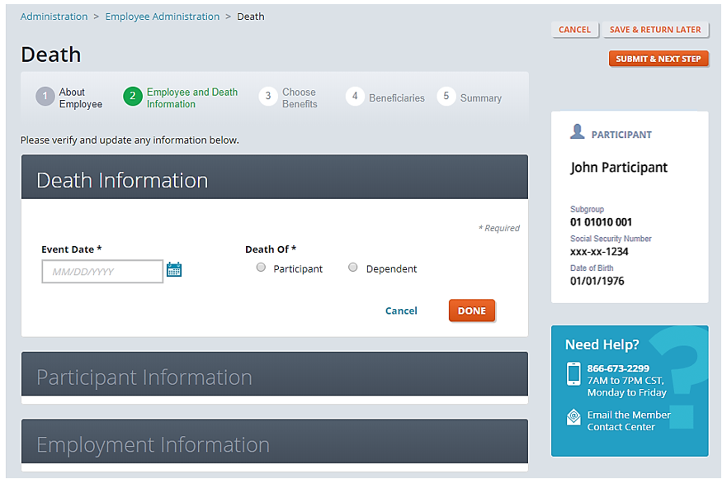Click the green step 2 circle
Screen dimensions: 727x484
[x=133, y=97]
